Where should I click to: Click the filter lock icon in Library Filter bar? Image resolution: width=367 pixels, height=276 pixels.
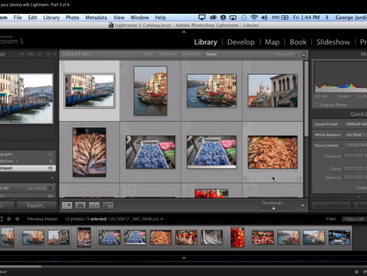(303, 54)
